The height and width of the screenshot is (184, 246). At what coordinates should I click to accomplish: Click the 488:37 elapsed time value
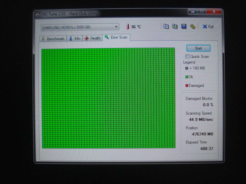click(207, 149)
